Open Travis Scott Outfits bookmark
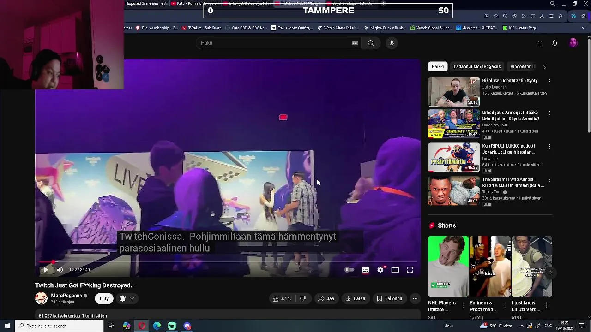591x332 pixels. [x=292, y=28]
